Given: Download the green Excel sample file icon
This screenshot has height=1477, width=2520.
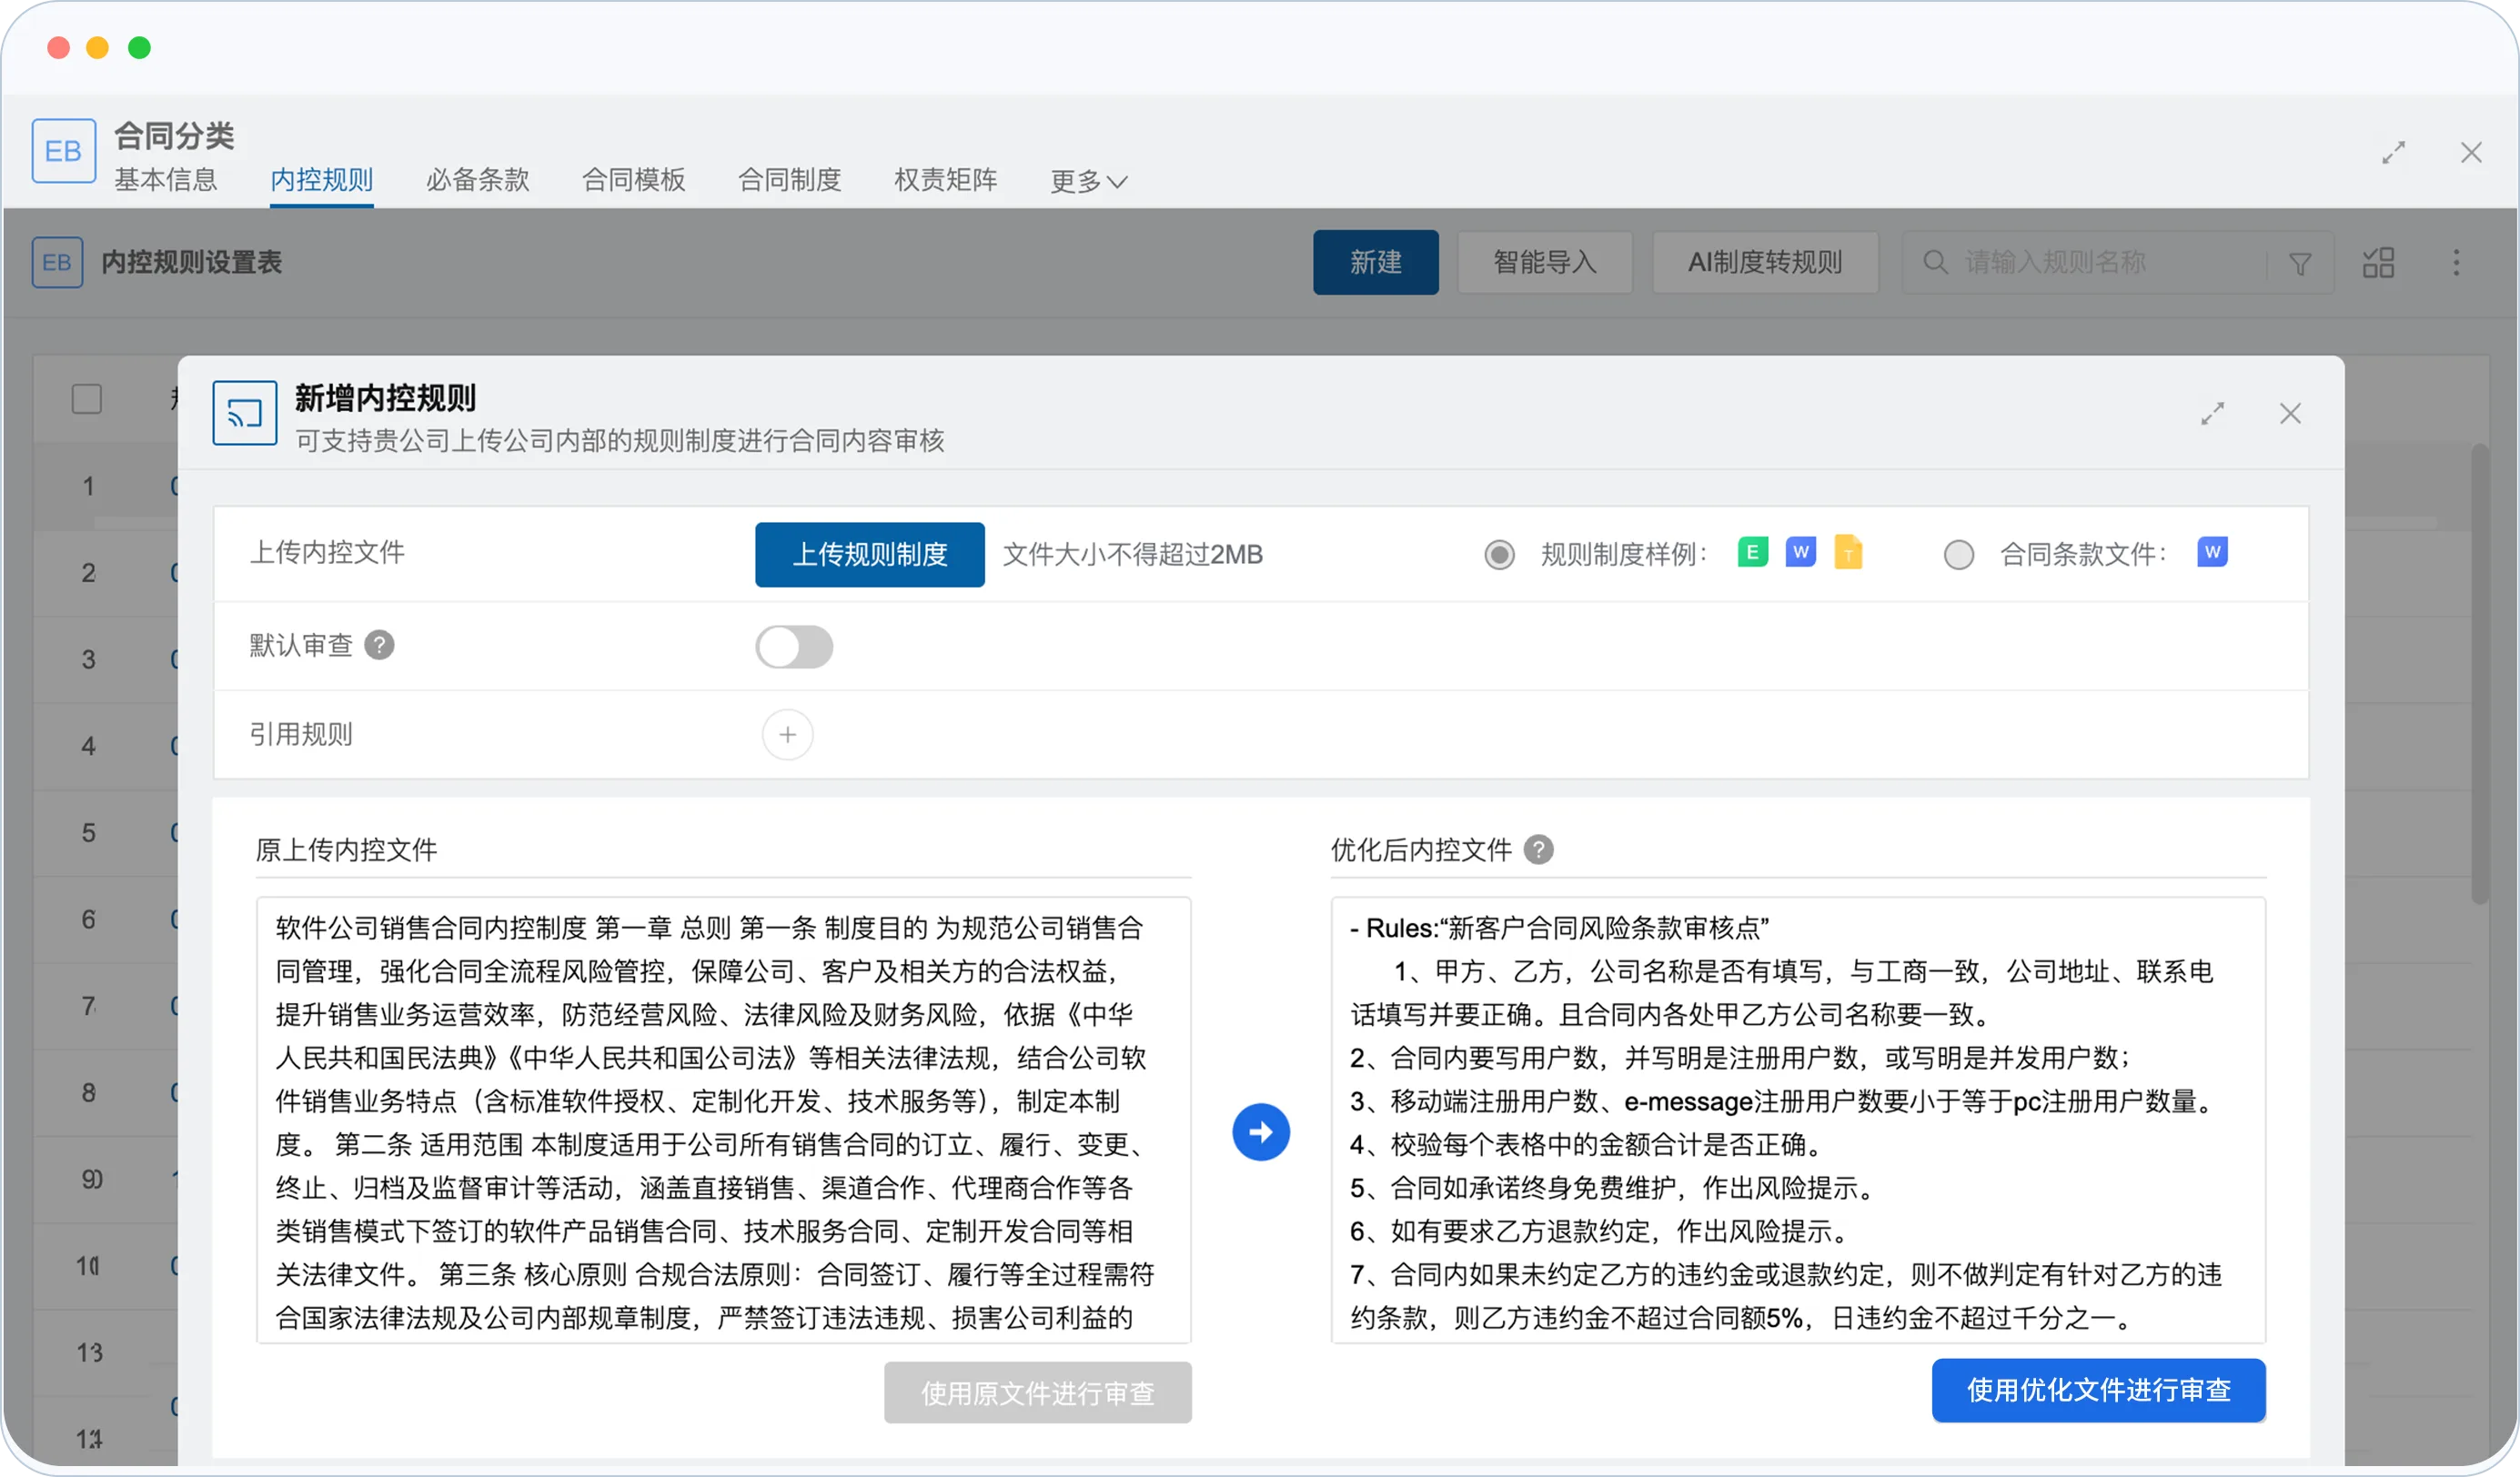Looking at the screenshot, I should [1753, 552].
